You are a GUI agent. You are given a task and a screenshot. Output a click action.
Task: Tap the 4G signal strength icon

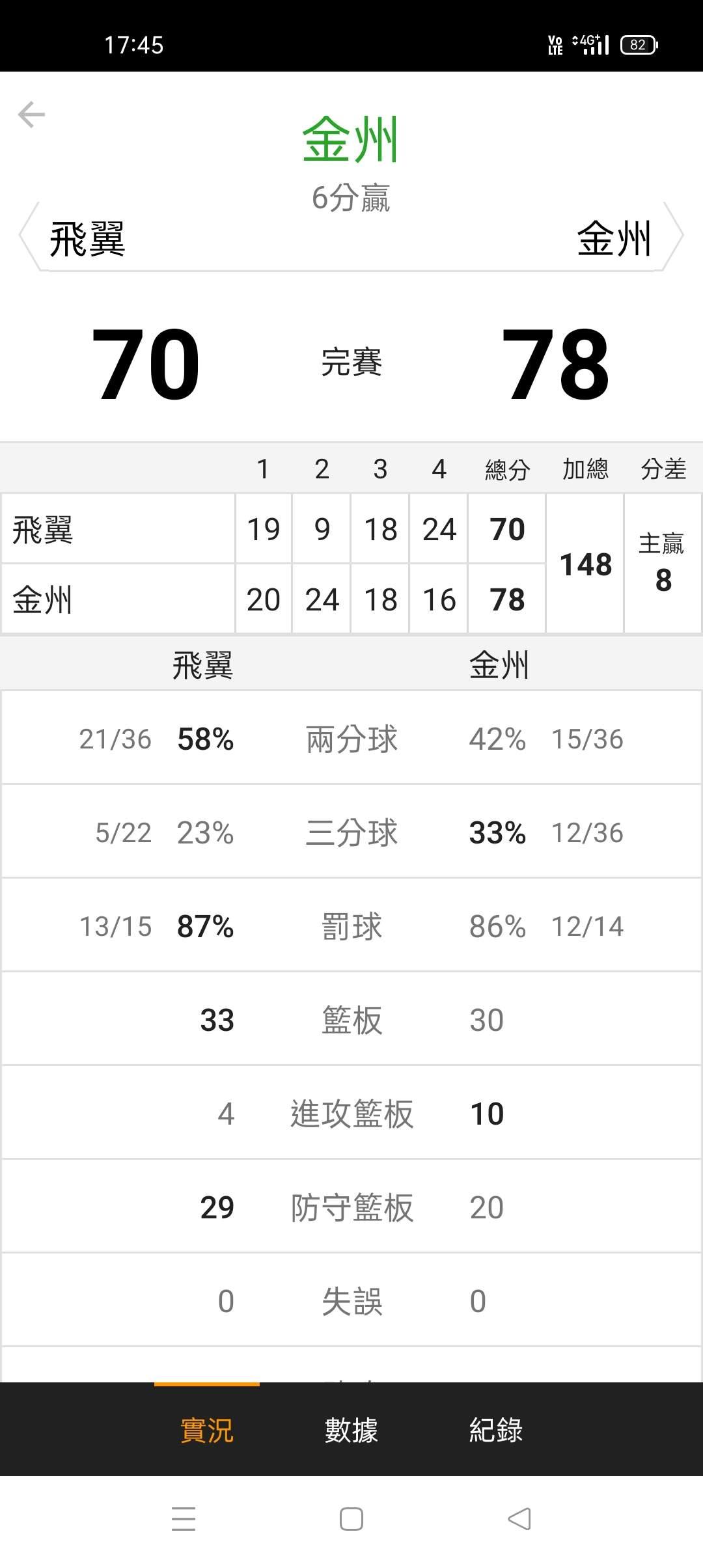(591, 44)
